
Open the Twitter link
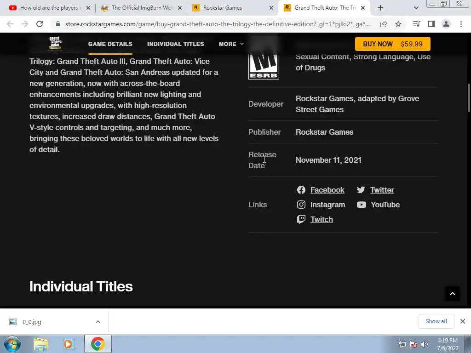click(382, 190)
